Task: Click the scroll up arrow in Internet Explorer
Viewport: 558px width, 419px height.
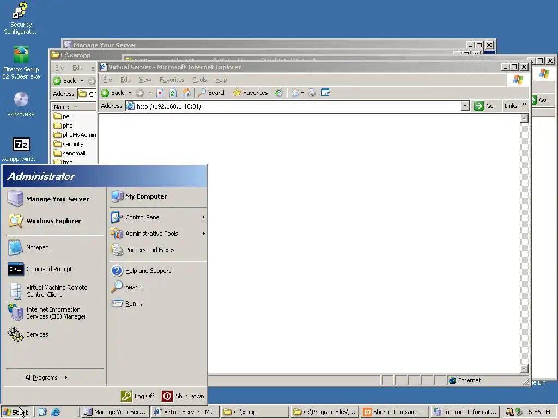Action: tap(524, 118)
